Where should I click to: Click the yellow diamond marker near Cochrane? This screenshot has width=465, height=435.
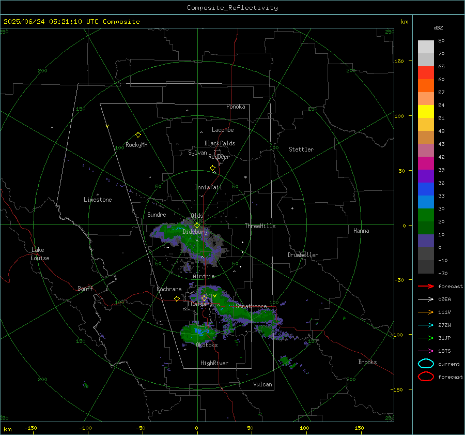click(x=177, y=299)
